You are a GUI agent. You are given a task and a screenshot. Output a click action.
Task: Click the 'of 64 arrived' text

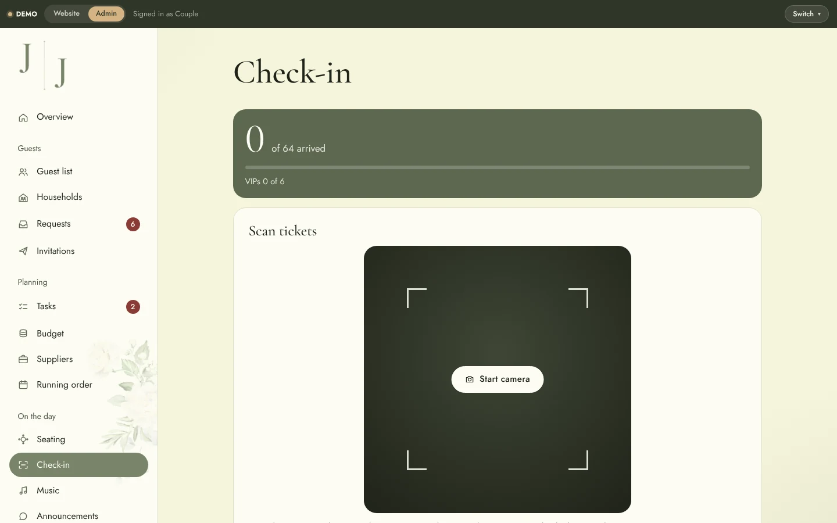click(298, 149)
